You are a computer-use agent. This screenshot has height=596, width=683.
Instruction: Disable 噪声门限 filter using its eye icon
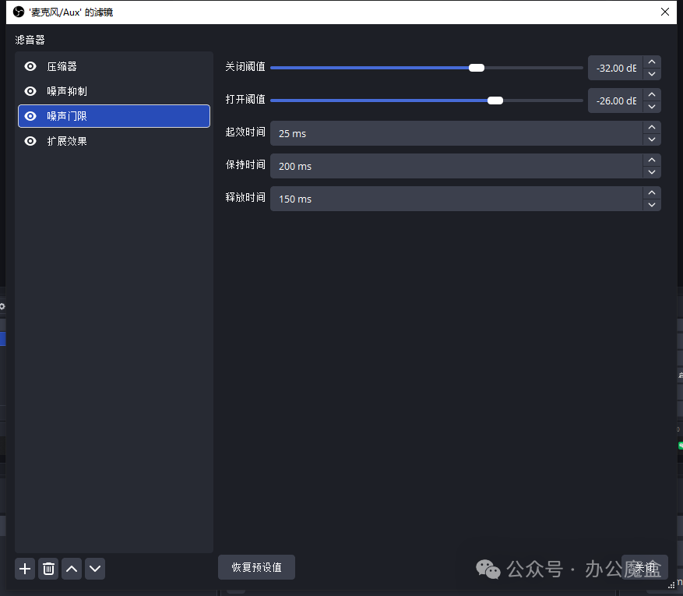tap(31, 116)
